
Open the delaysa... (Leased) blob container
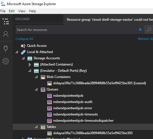pos(100,83)
